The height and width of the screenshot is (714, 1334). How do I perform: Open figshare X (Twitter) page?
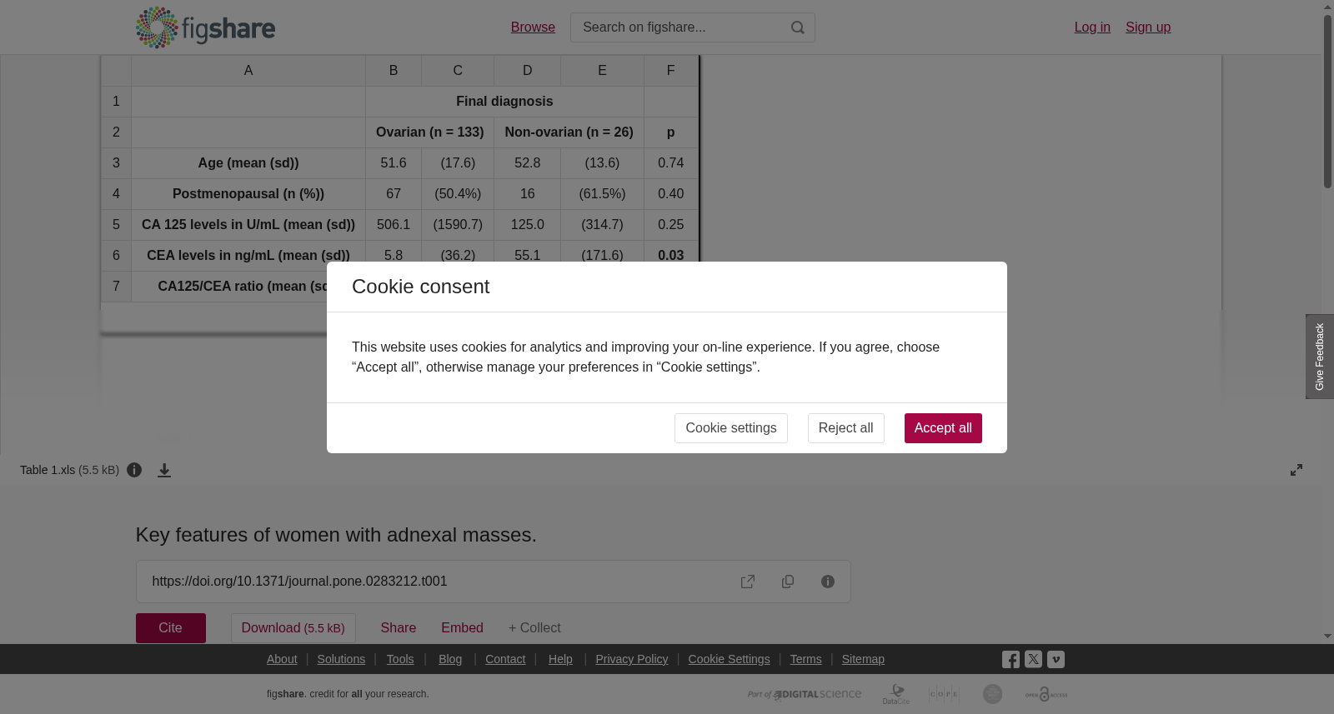1033,659
